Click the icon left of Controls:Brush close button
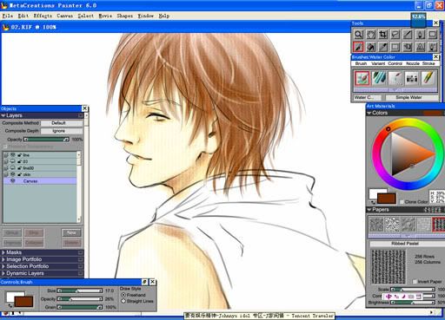The height and width of the screenshot is (320, 445). 145,282
